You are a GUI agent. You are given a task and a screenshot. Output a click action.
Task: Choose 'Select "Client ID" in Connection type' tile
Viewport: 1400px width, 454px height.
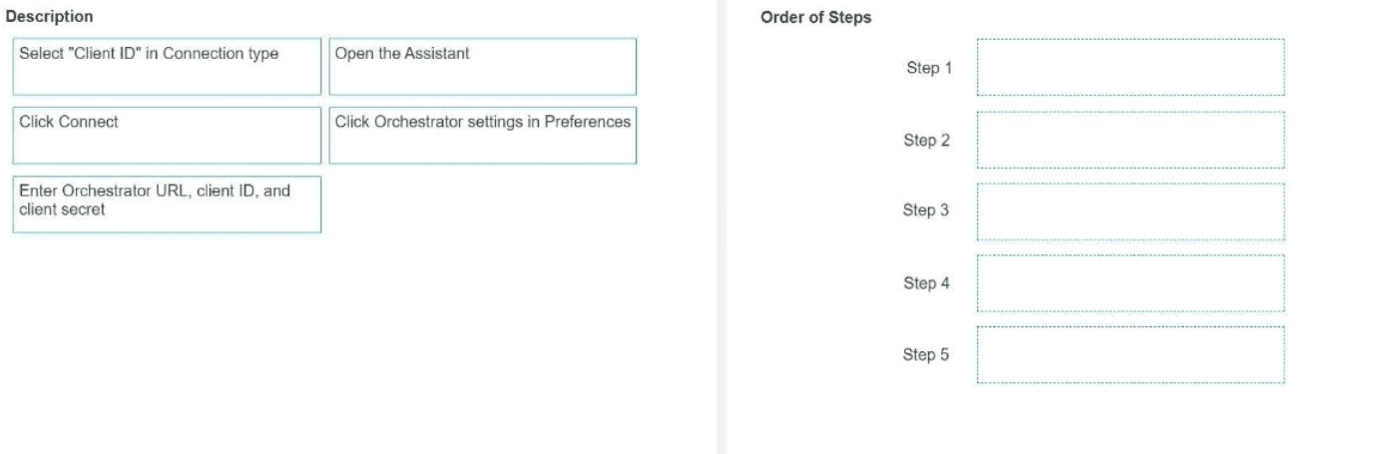(167, 67)
